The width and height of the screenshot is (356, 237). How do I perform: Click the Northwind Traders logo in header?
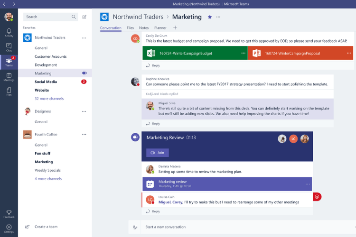pos(104,17)
